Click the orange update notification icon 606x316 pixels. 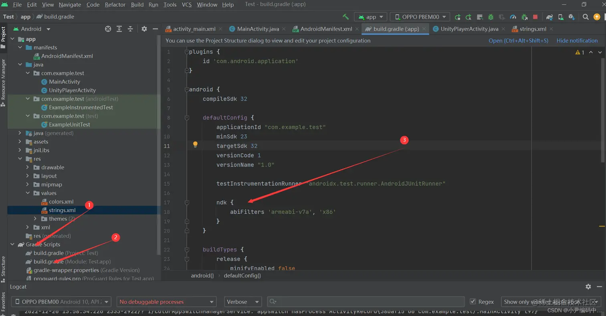point(597,17)
